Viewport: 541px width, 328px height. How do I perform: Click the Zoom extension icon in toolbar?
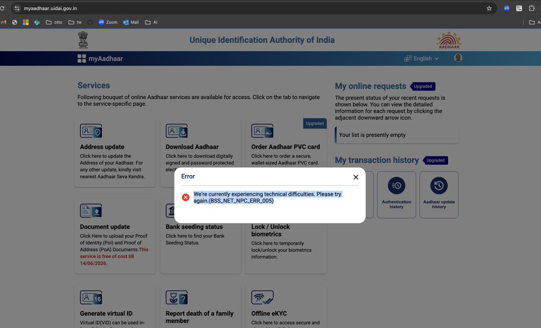[x=506, y=8]
